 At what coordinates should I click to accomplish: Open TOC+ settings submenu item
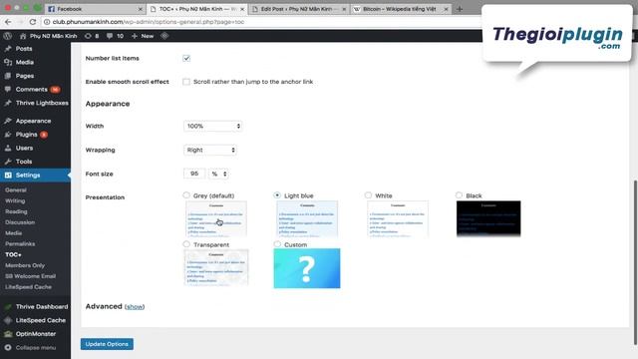click(x=13, y=255)
